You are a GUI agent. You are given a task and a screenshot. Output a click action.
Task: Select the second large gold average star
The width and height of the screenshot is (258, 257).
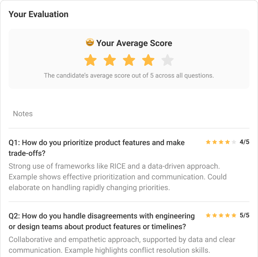coord(110,60)
